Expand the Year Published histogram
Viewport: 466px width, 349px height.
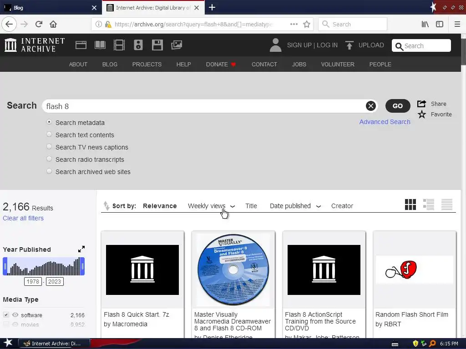point(81,249)
